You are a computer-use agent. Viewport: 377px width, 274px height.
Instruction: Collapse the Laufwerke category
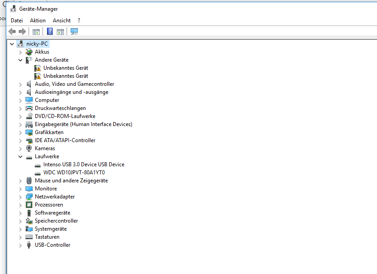pos(20,157)
